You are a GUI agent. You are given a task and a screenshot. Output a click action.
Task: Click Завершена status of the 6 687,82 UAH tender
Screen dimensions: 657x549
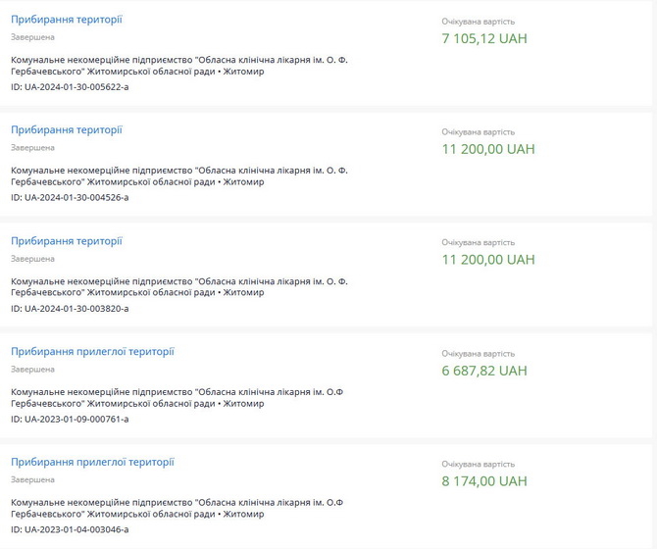pyautogui.click(x=33, y=370)
